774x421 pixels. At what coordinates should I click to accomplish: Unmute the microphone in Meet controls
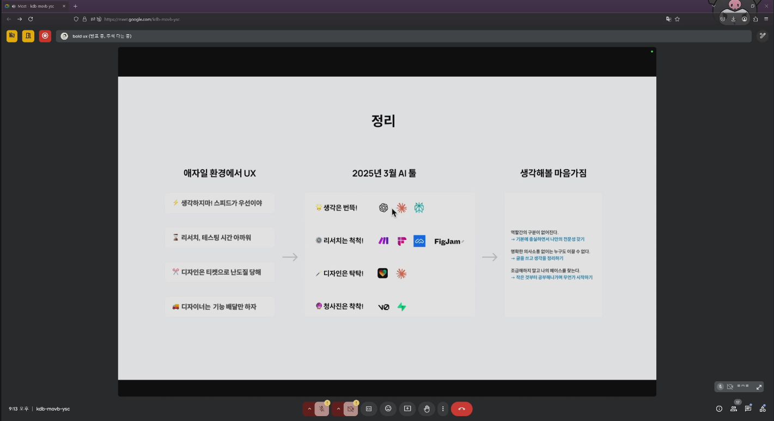322,408
